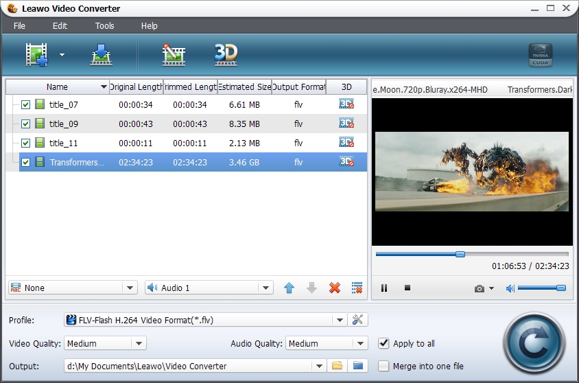Click the Trimmed Length column header
This screenshot has height=383, width=579.
click(x=190, y=86)
